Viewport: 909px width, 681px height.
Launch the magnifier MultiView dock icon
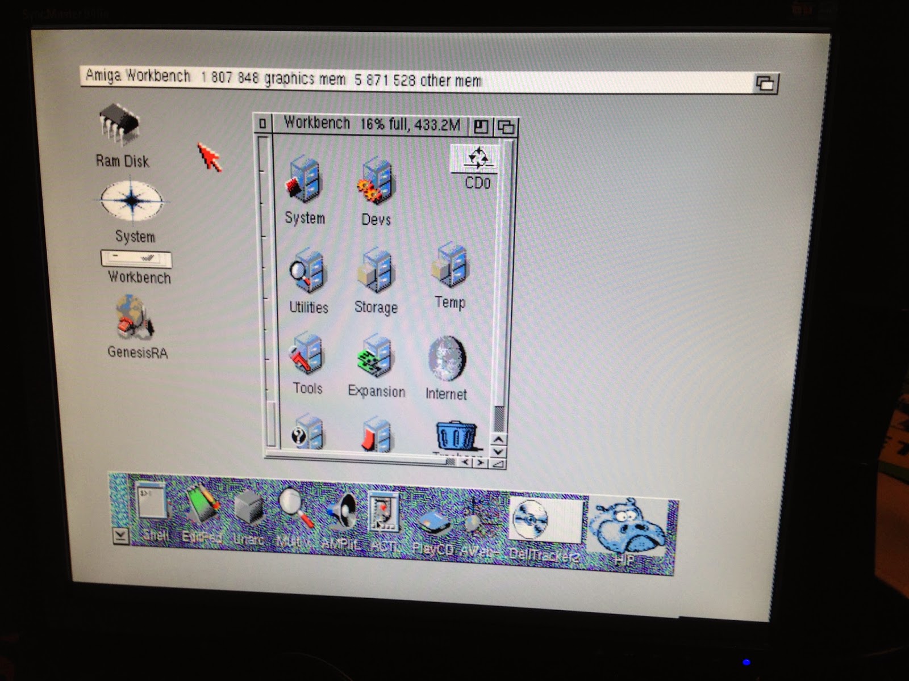click(x=295, y=508)
